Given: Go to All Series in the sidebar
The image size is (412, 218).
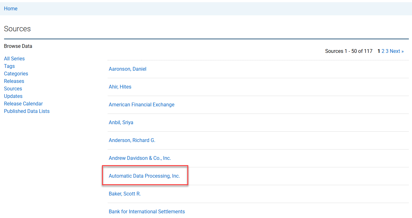Looking at the screenshot, I should click(14, 59).
